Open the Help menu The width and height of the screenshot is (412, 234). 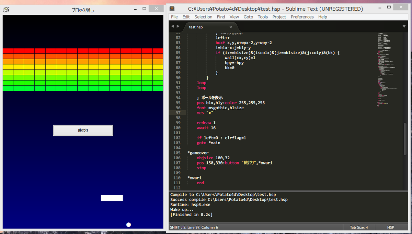pyautogui.click(x=323, y=17)
